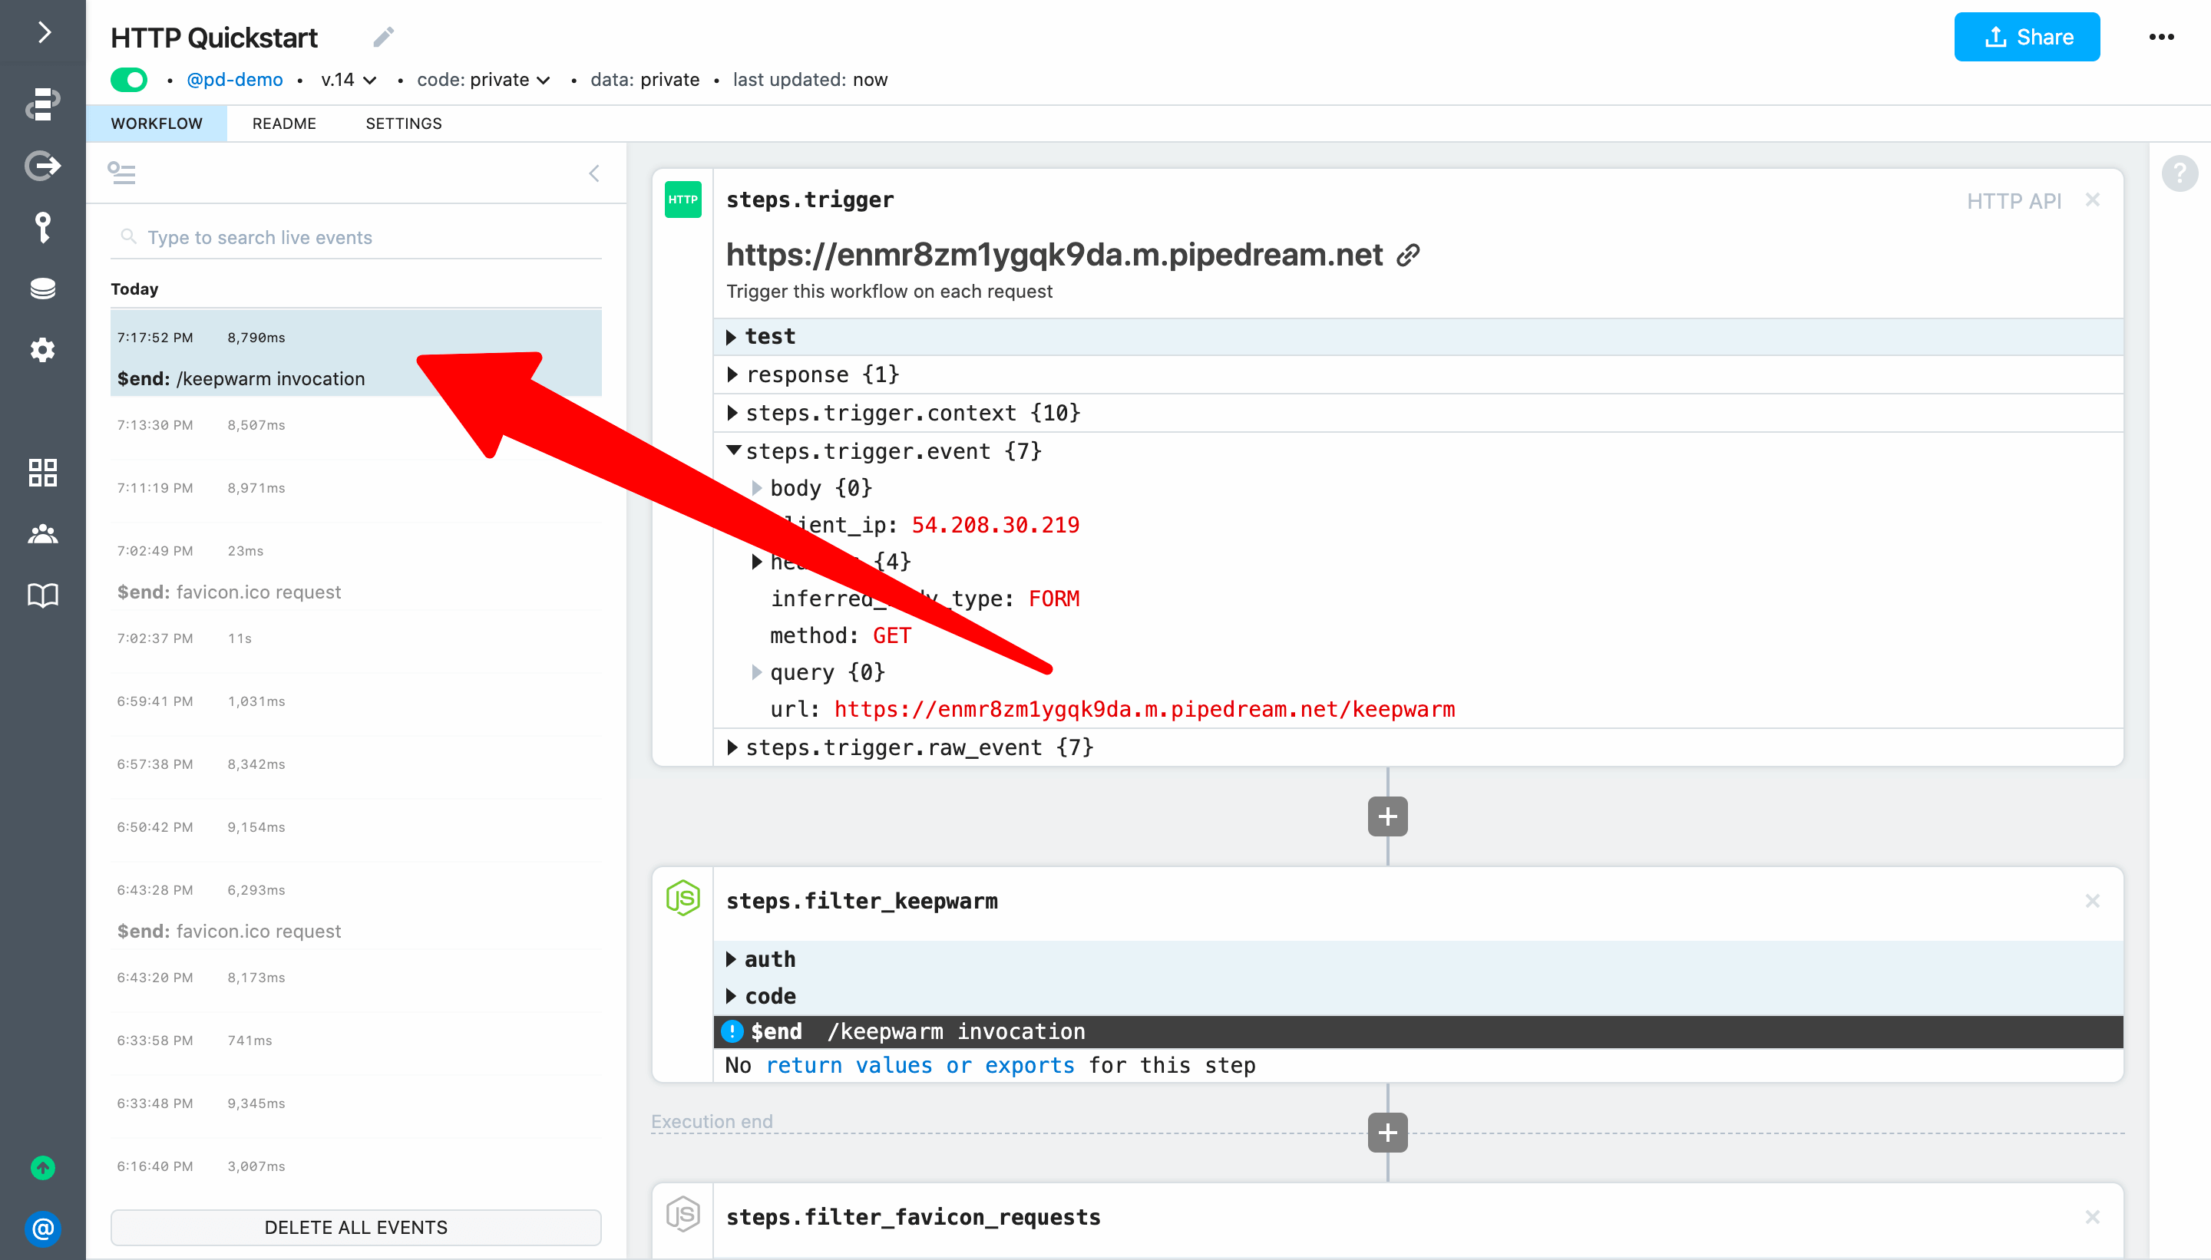Open the code: private visibility dropdown
The width and height of the screenshot is (2211, 1260).
point(483,80)
